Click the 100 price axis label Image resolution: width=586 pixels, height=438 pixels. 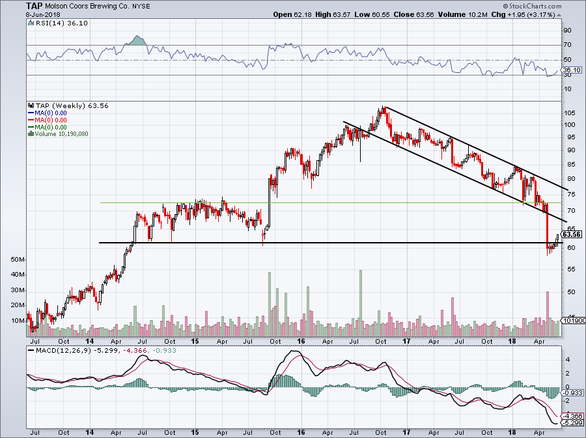tap(570, 125)
